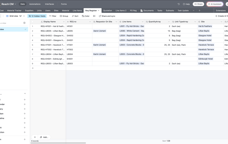The image size is (228, 144).
Task: Open the Material Tracker table tab
Action: pyautogui.click(x=14, y=10)
